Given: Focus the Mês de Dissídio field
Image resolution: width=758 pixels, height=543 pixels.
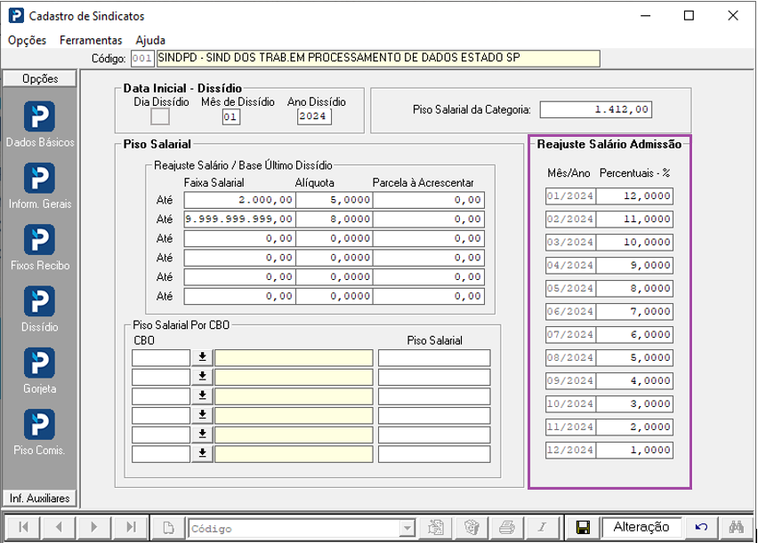Looking at the screenshot, I should tap(230, 117).
